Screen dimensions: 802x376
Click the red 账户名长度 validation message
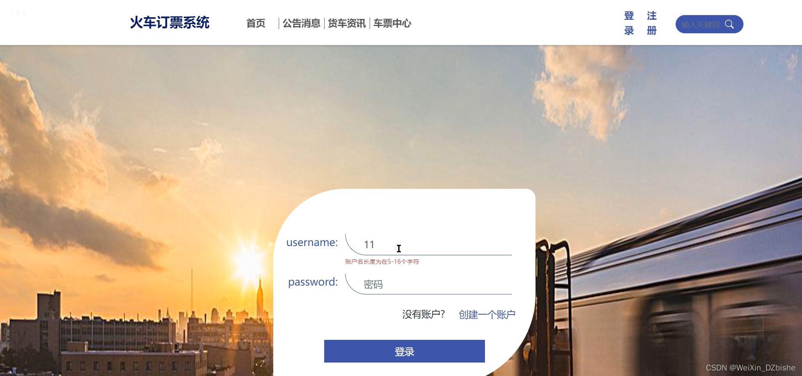[382, 262]
